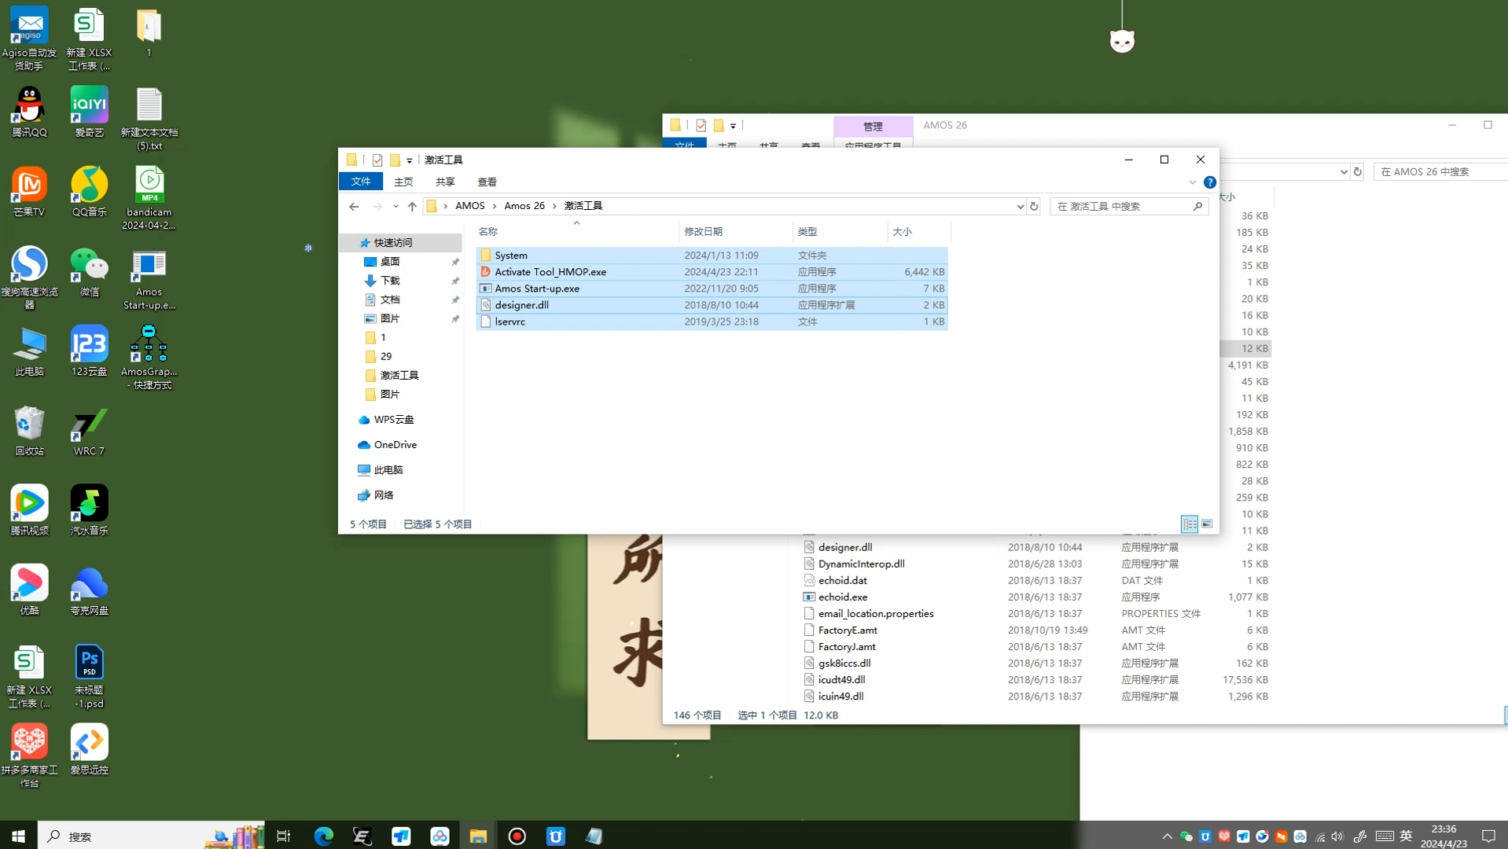Open the 爱思远控 desktop icon
The width and height of the screenshot is (1508, 849).
(89, 749)
